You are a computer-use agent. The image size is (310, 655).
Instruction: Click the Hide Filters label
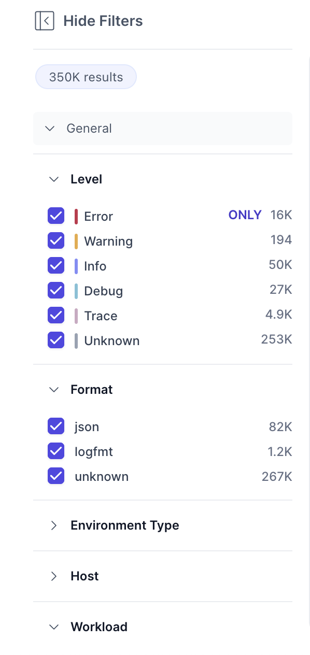tap(103, 21)
